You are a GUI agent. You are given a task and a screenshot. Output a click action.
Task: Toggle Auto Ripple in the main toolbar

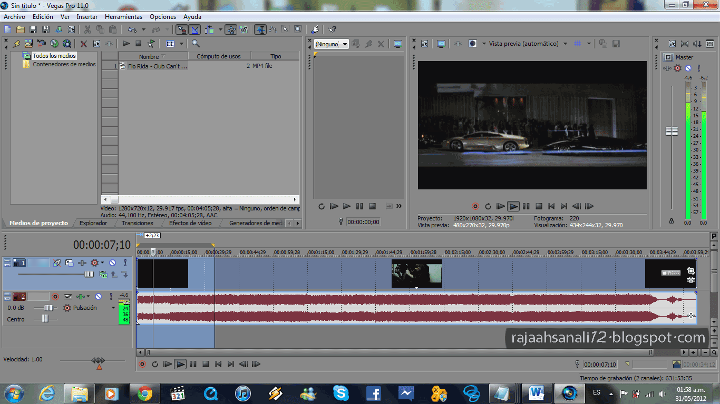209,29
